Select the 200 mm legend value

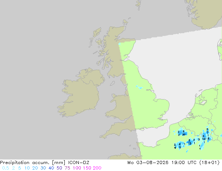point(97,168)
